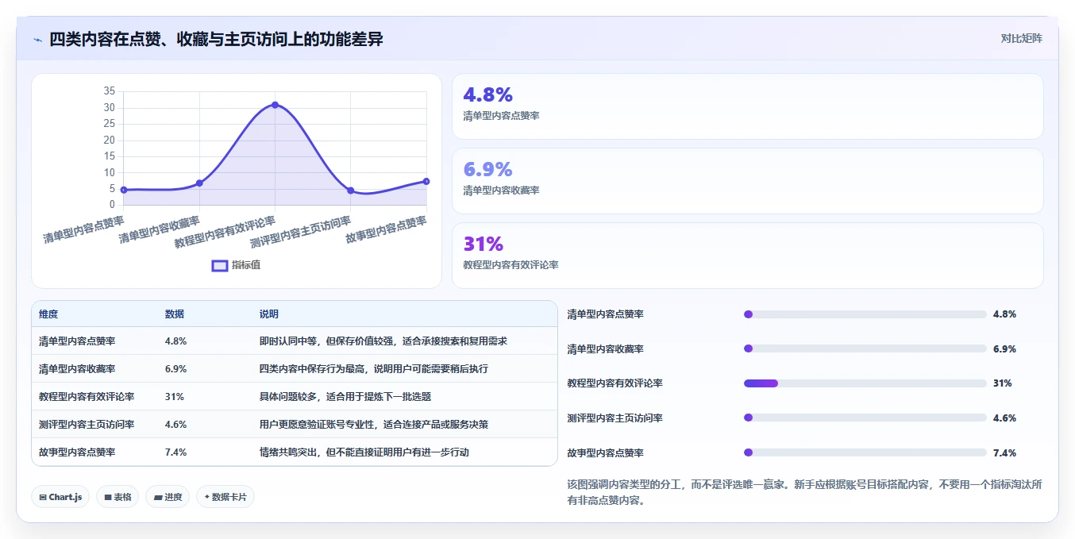Click the 7.4% cell in the table

click(175, 452)
